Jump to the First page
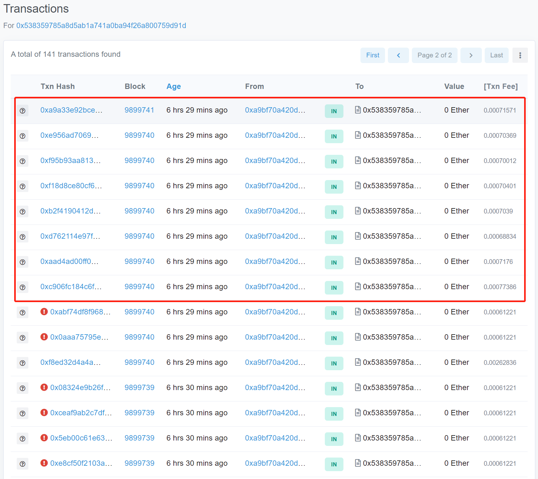This screenshot has width=538, height=479. (372, 55)
